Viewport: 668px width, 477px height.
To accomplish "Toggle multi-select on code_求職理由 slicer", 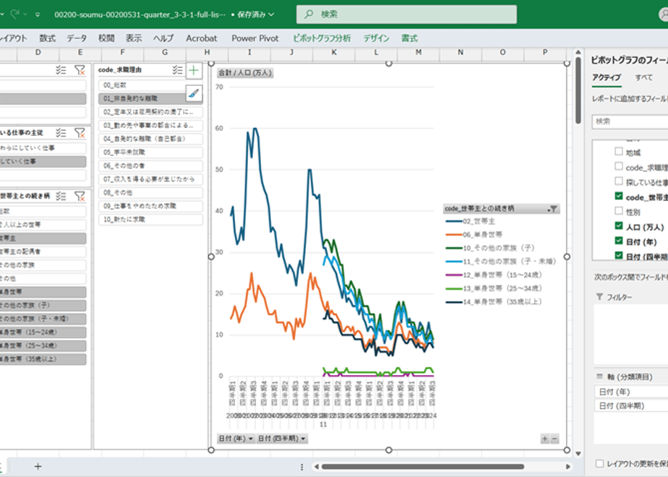I will 177,70.
